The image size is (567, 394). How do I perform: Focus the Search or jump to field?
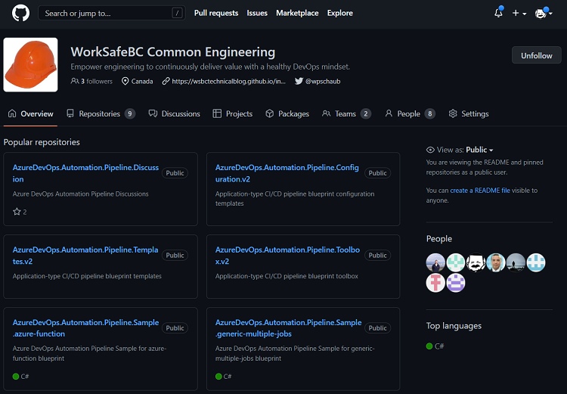tap(112, 13)
